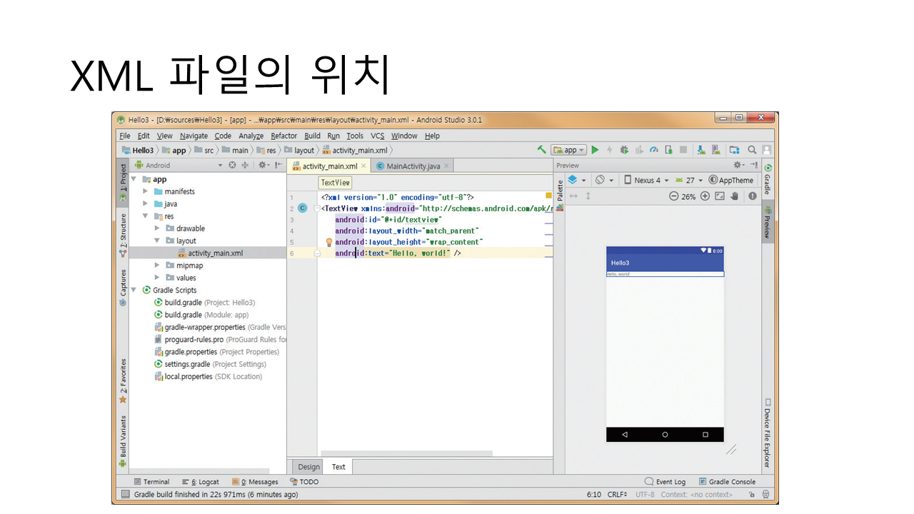Toggle tool window bars button in status bar corner
The image size is (914, 514).
[x=126, y=494]
